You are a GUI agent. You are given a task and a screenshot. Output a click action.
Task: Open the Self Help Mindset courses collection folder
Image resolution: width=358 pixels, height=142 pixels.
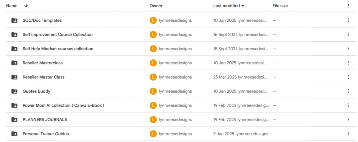click(x=58, y=49)
